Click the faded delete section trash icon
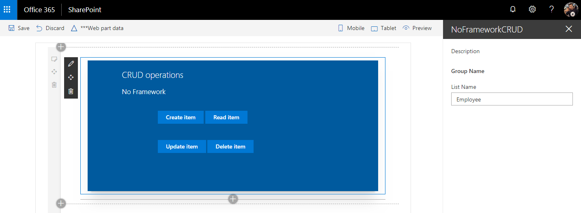Viewport: 581px width, 213px height. point(54,85)
